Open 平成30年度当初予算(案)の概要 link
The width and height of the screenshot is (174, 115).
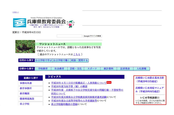69,86
